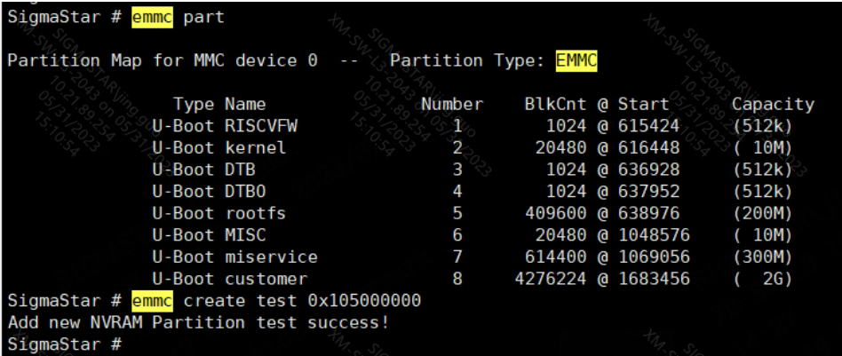Click the highlighted 'EMMC' partition type value
Screen dimensions: 842x356
point(576,61)
